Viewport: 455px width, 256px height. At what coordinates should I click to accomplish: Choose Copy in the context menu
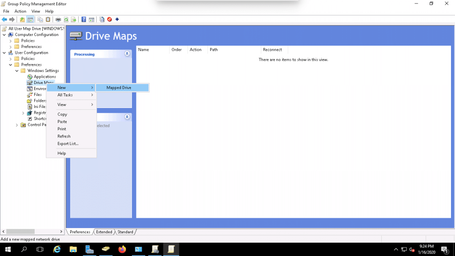[x=72, y=114]
